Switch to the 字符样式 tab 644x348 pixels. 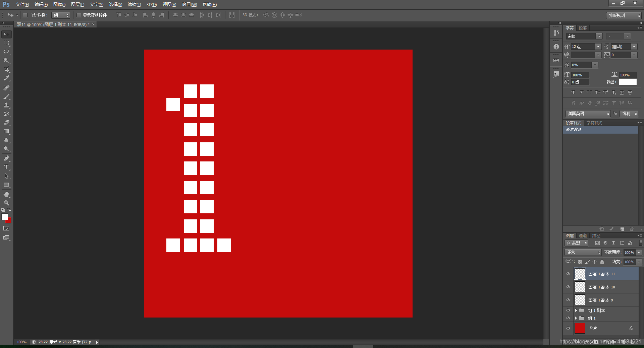point(594,123)
